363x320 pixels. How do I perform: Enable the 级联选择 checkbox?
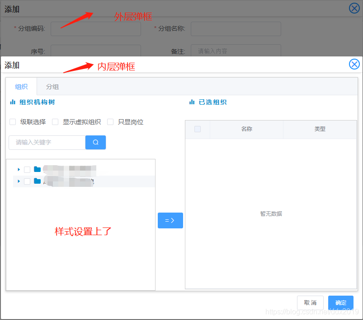[12, 121]
